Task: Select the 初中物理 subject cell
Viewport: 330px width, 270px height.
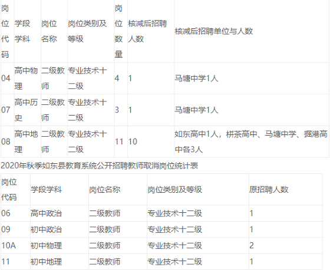Action: tap(60, 246)
